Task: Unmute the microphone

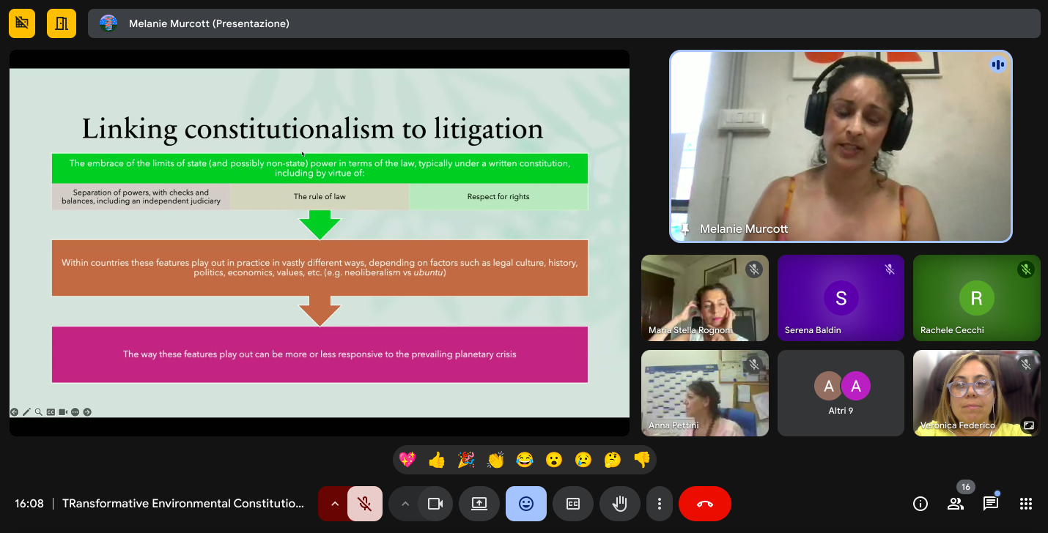Action: click(364, 504)
